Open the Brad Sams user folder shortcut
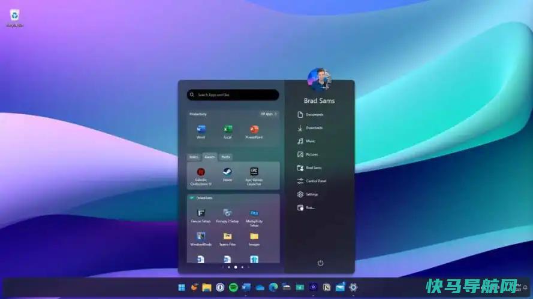Image resolution: width=533 pixels, height=299 pixels. coord(309,167)
